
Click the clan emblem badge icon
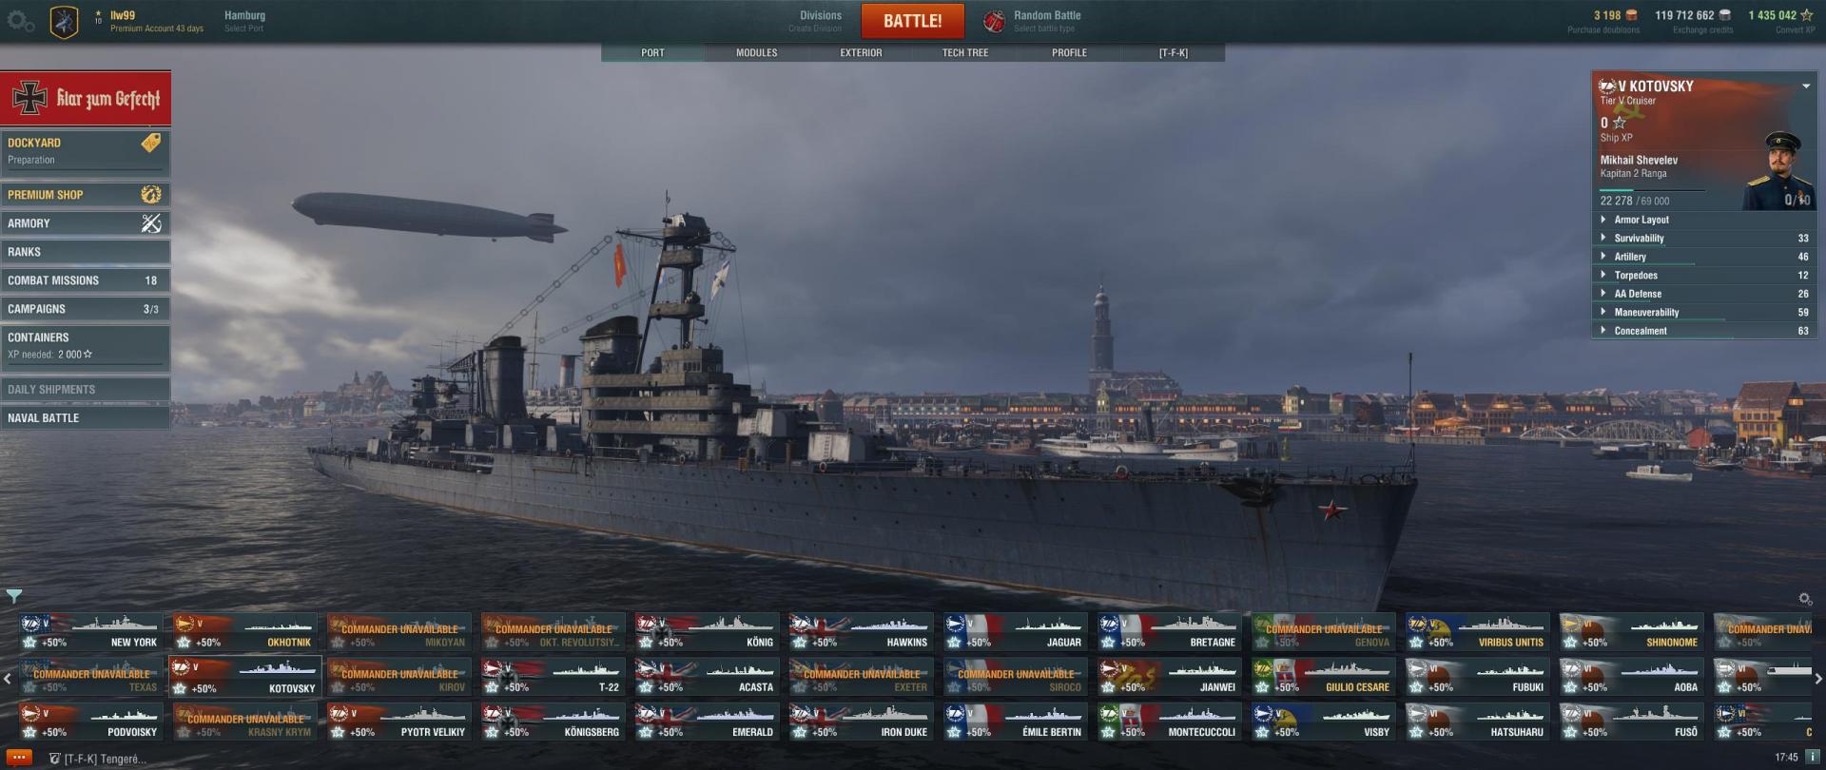point(64,21)
